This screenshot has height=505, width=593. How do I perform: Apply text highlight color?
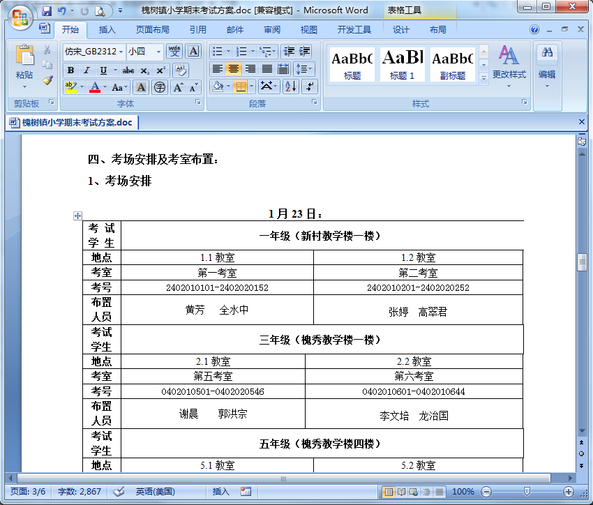[x=70, y=85]
